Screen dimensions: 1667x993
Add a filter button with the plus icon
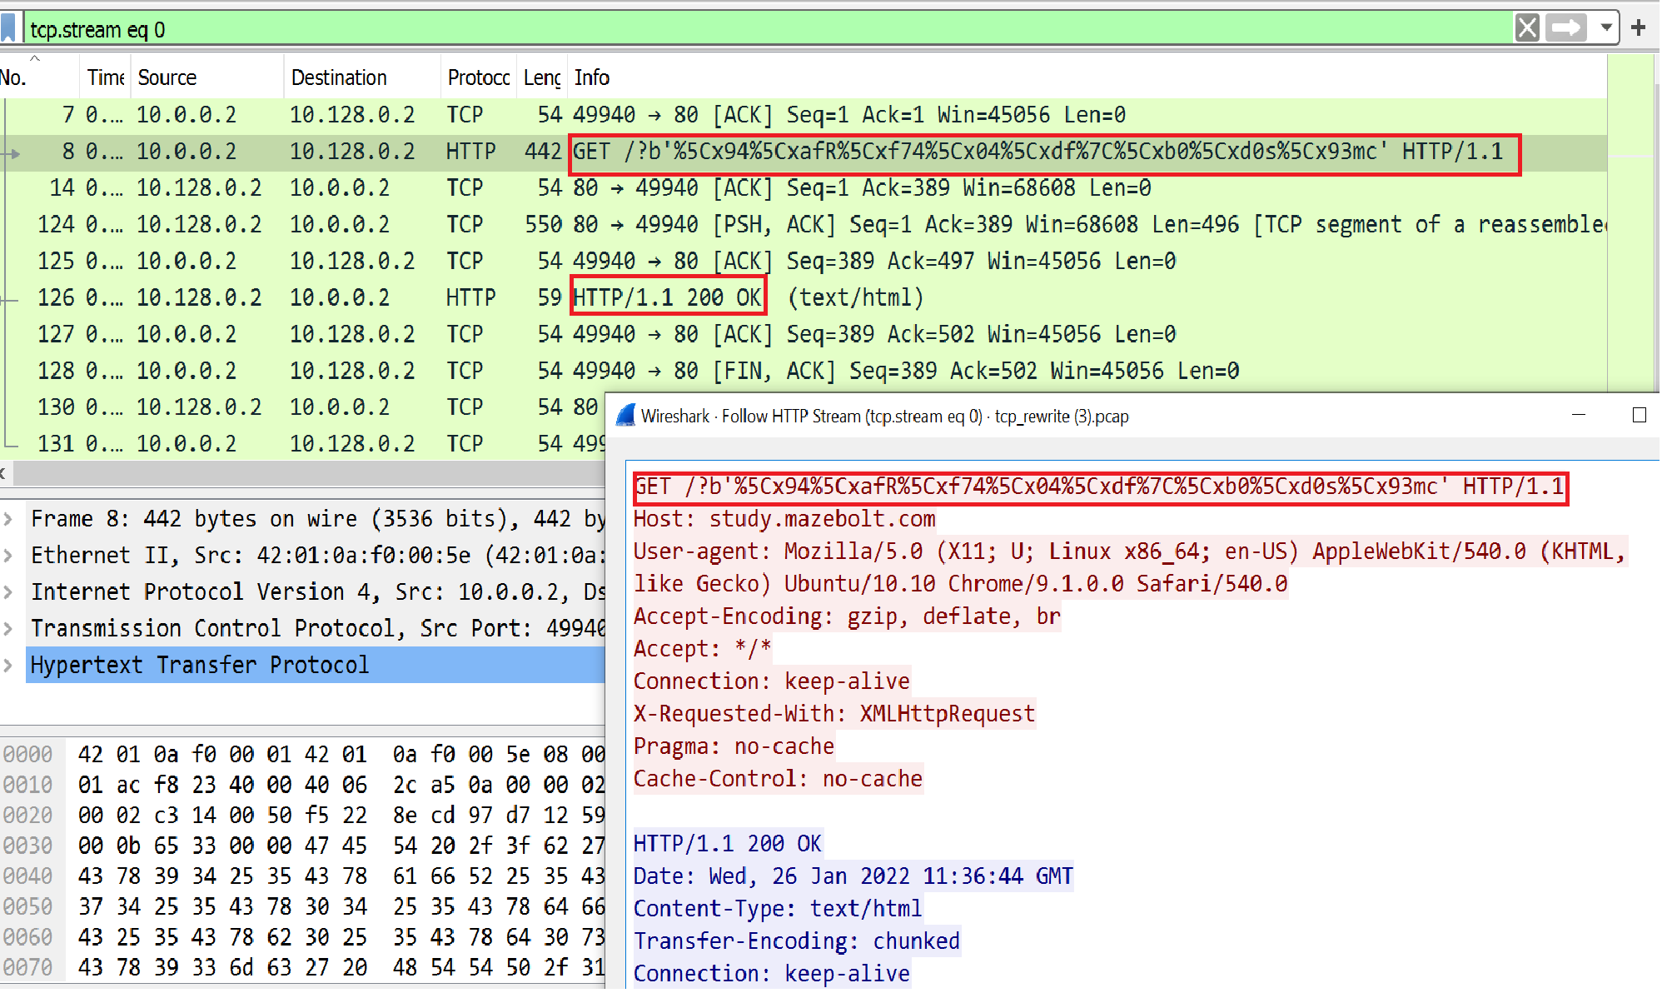1639,28
